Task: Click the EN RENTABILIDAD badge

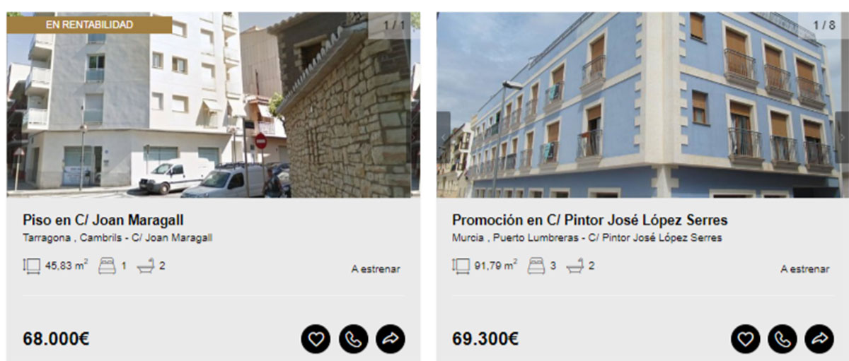Action: point(89,25)
